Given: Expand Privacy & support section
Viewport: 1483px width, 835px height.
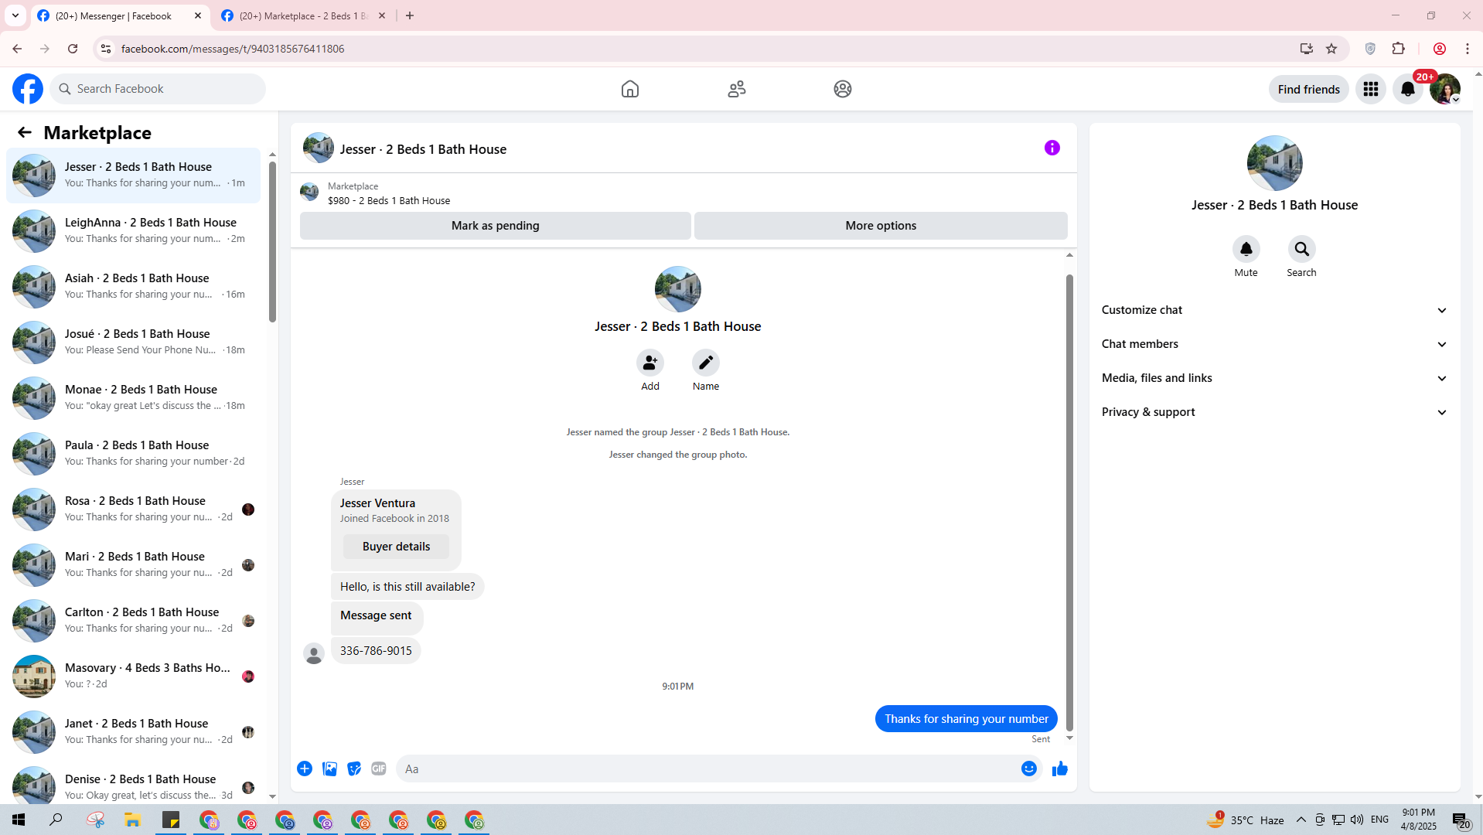Looking at the screenshot, I should pos(1274,412).
